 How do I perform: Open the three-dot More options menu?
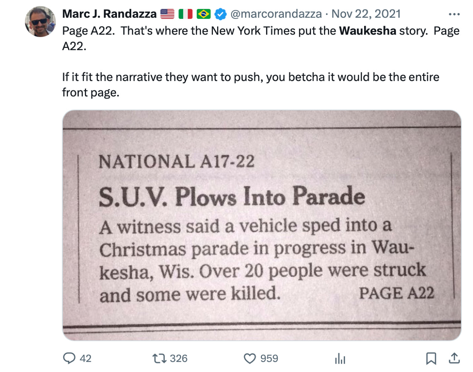(x=454, y=14)
